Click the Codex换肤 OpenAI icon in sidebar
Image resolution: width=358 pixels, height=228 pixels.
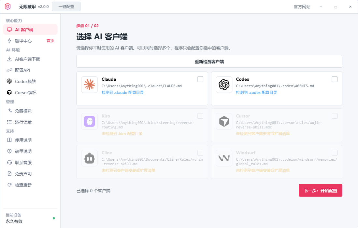tap(9, 81)
